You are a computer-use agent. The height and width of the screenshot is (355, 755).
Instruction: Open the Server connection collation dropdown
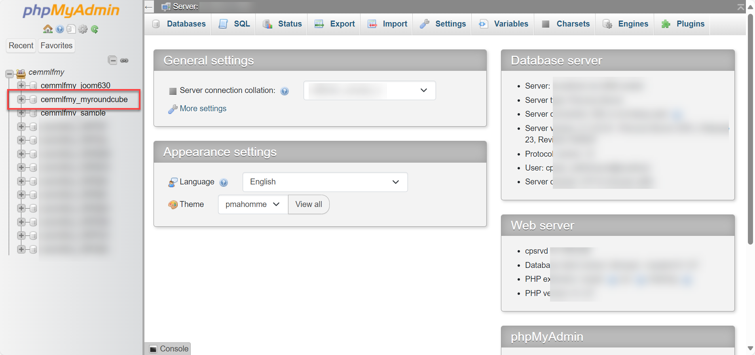(x=370, y=90)
